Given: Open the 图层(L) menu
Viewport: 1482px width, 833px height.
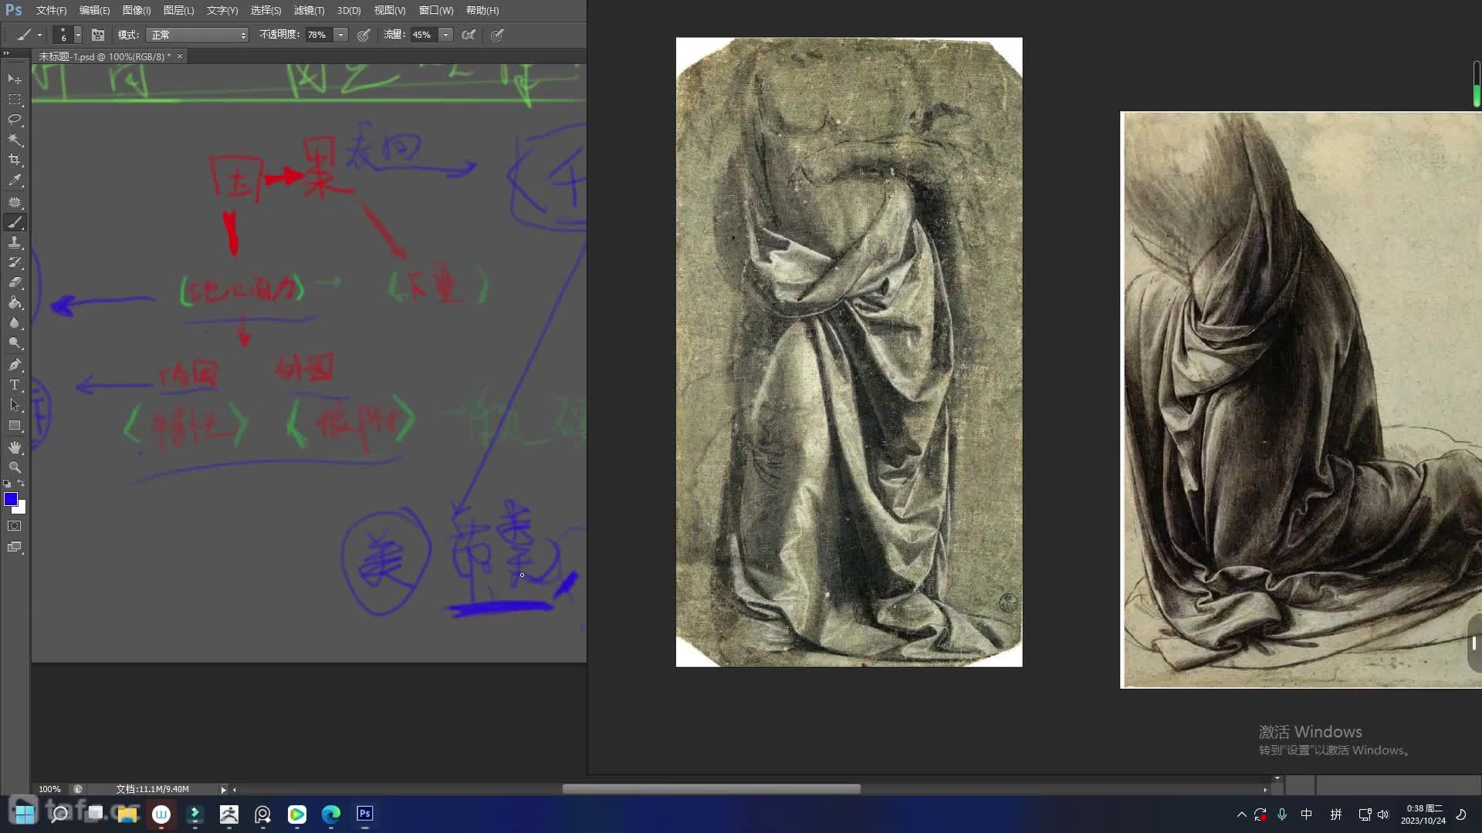Looking at the screenshot, I should click(x=178, y=10).
